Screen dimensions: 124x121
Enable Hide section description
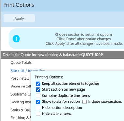38,108
